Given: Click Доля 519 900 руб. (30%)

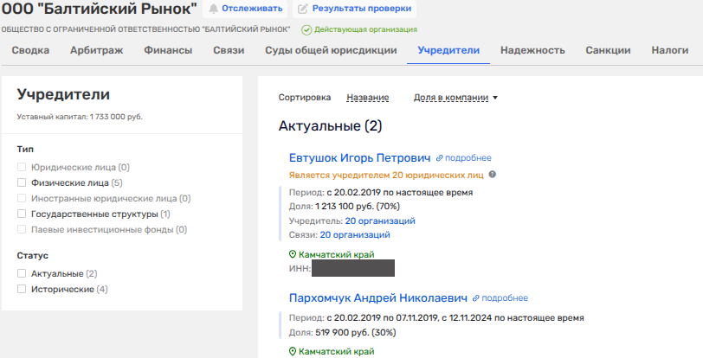Looking at the screenshot, I should pos(343,332).
